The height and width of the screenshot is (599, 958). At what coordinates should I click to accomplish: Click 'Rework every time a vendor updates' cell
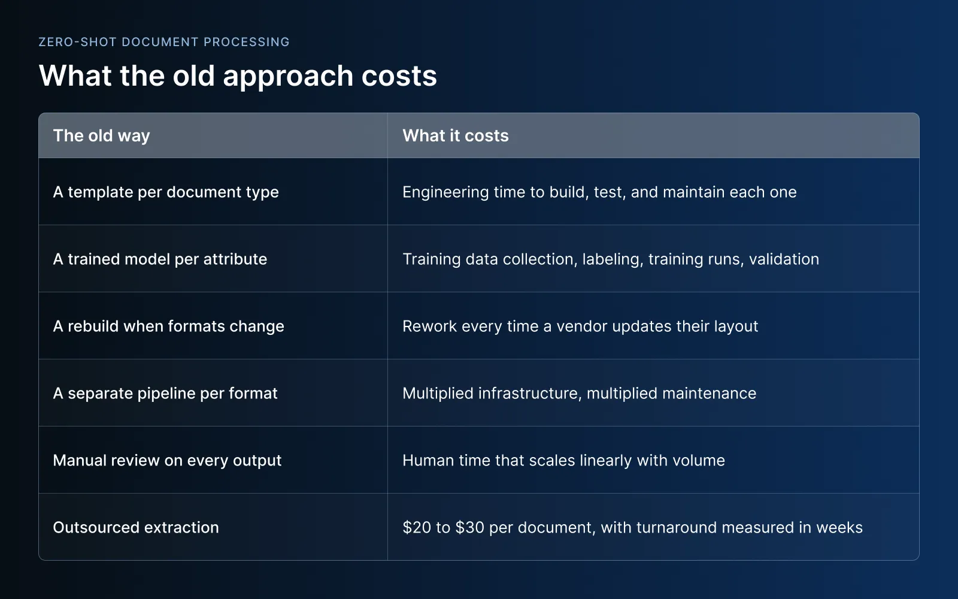point(653,326)
